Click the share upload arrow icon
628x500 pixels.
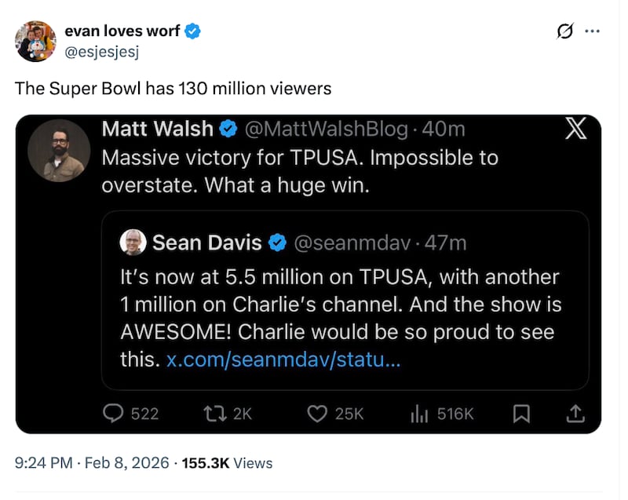(575, 413)
